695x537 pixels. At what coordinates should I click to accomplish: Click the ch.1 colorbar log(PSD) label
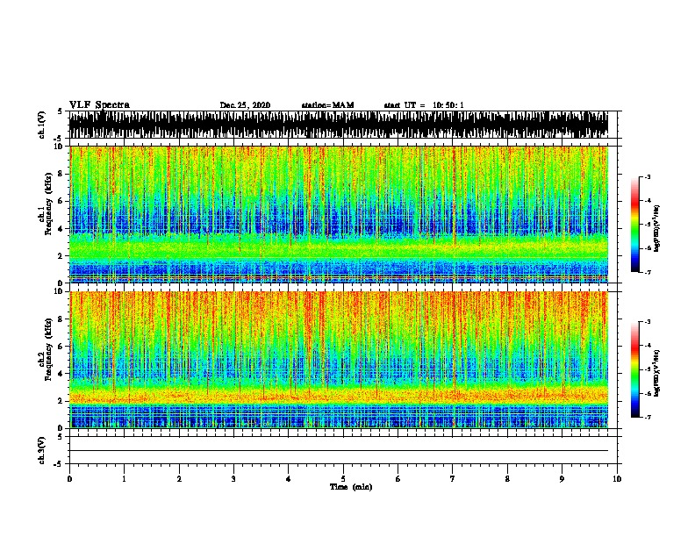(656, 229)
